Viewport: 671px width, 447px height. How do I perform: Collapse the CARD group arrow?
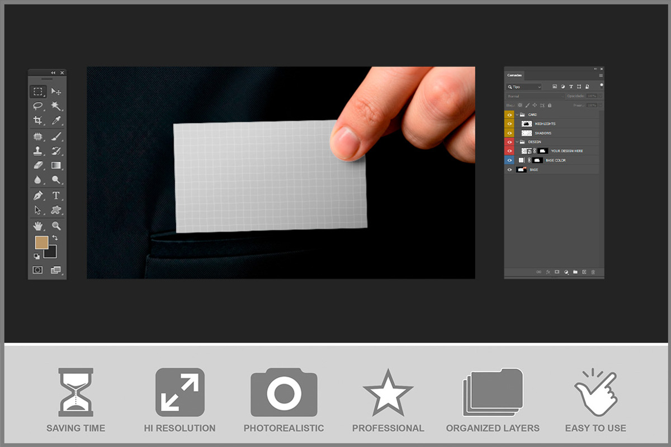click(517, 115)
